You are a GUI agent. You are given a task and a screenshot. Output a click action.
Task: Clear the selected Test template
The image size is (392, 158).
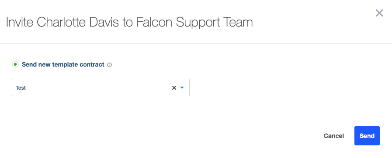click(174, 87)
